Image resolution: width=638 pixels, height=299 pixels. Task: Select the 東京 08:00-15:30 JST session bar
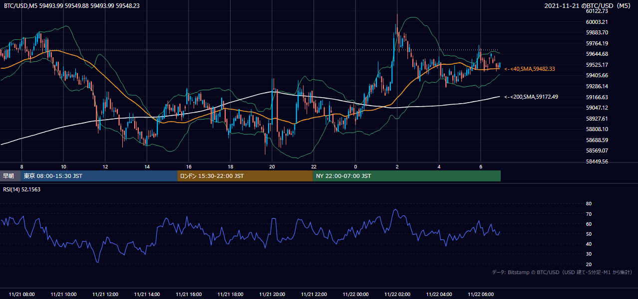pos(99,176)
